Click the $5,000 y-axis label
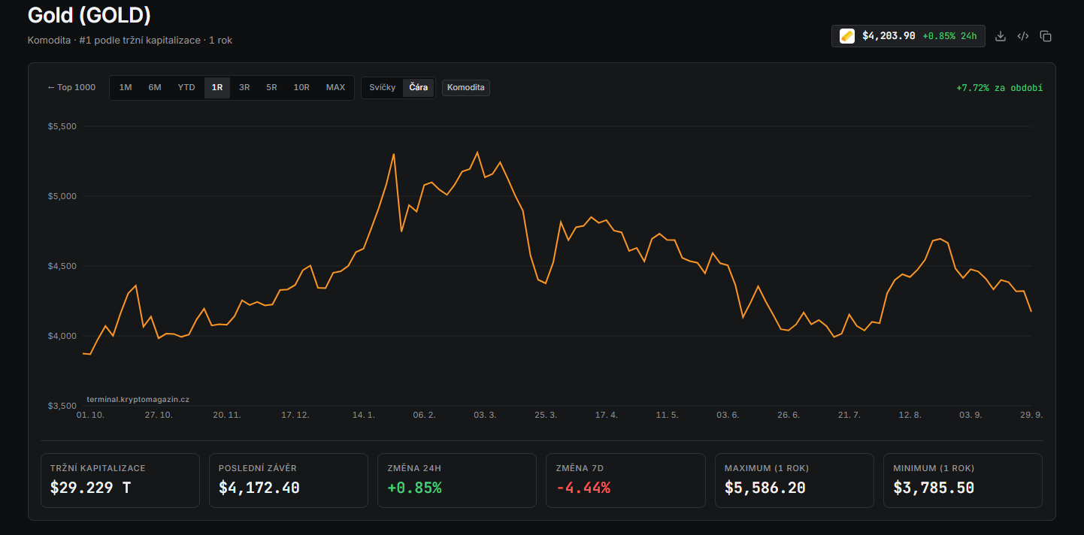Screen dimensions: 1084x535 (62, 196)
